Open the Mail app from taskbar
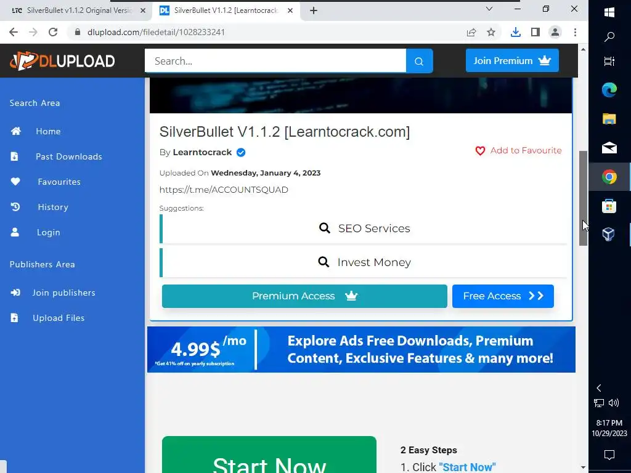Screen dimensions: 631x473 click(x=609, y=148)
